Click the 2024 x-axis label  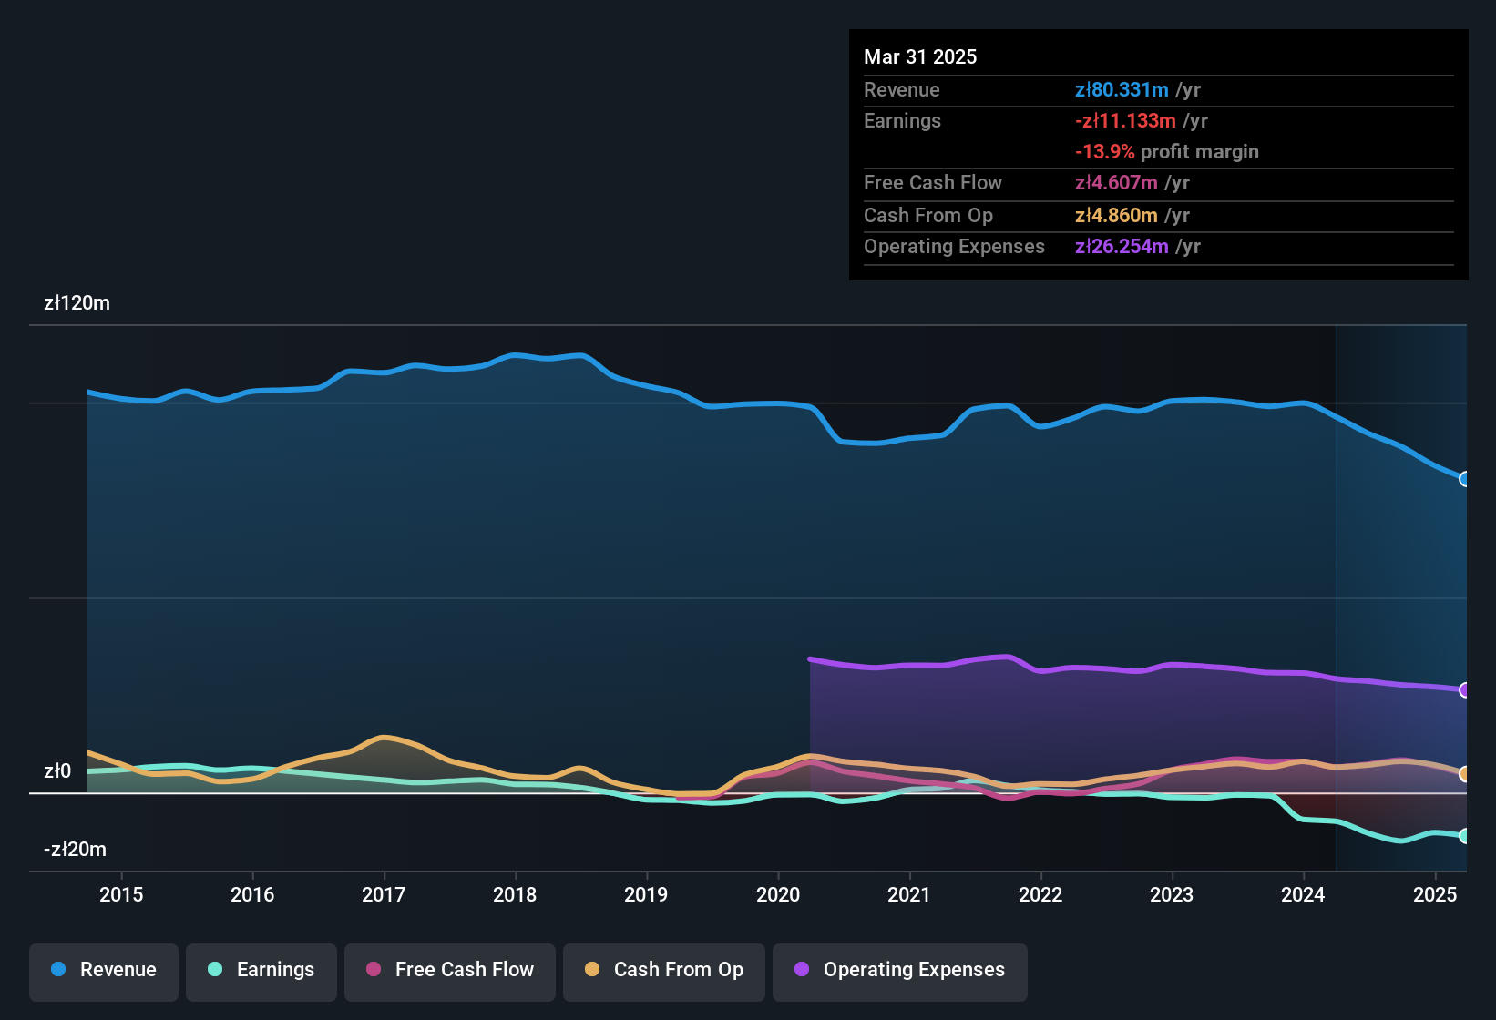click(1303, 895)
